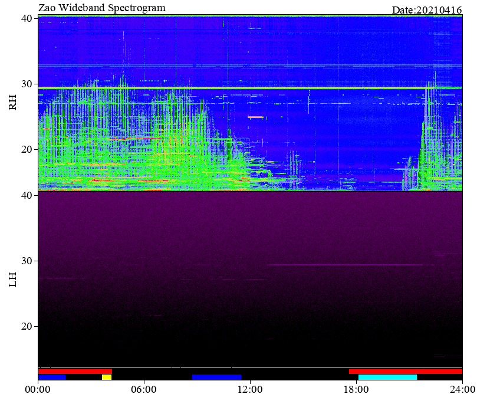Click the bright horizontal line near RH 30

coord(250,88)
